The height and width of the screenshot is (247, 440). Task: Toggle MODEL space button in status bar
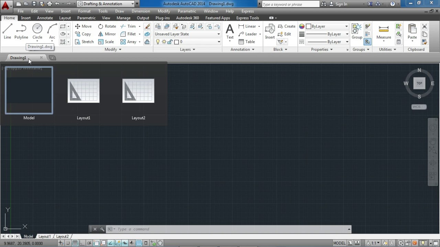pos(339,243)
